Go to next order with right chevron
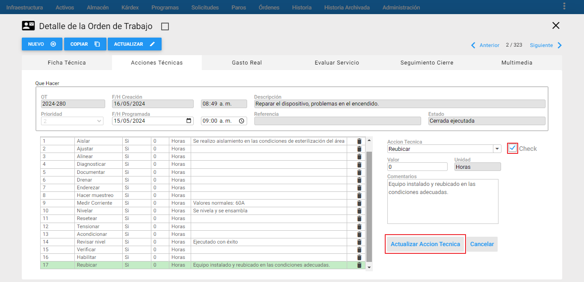The width and height of the screenshot is (584, 282). click(560, 45)
